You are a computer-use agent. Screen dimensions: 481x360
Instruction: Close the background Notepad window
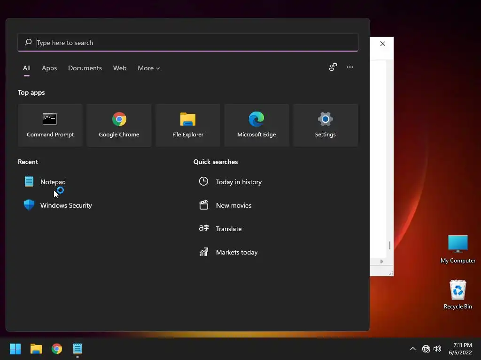382,44
